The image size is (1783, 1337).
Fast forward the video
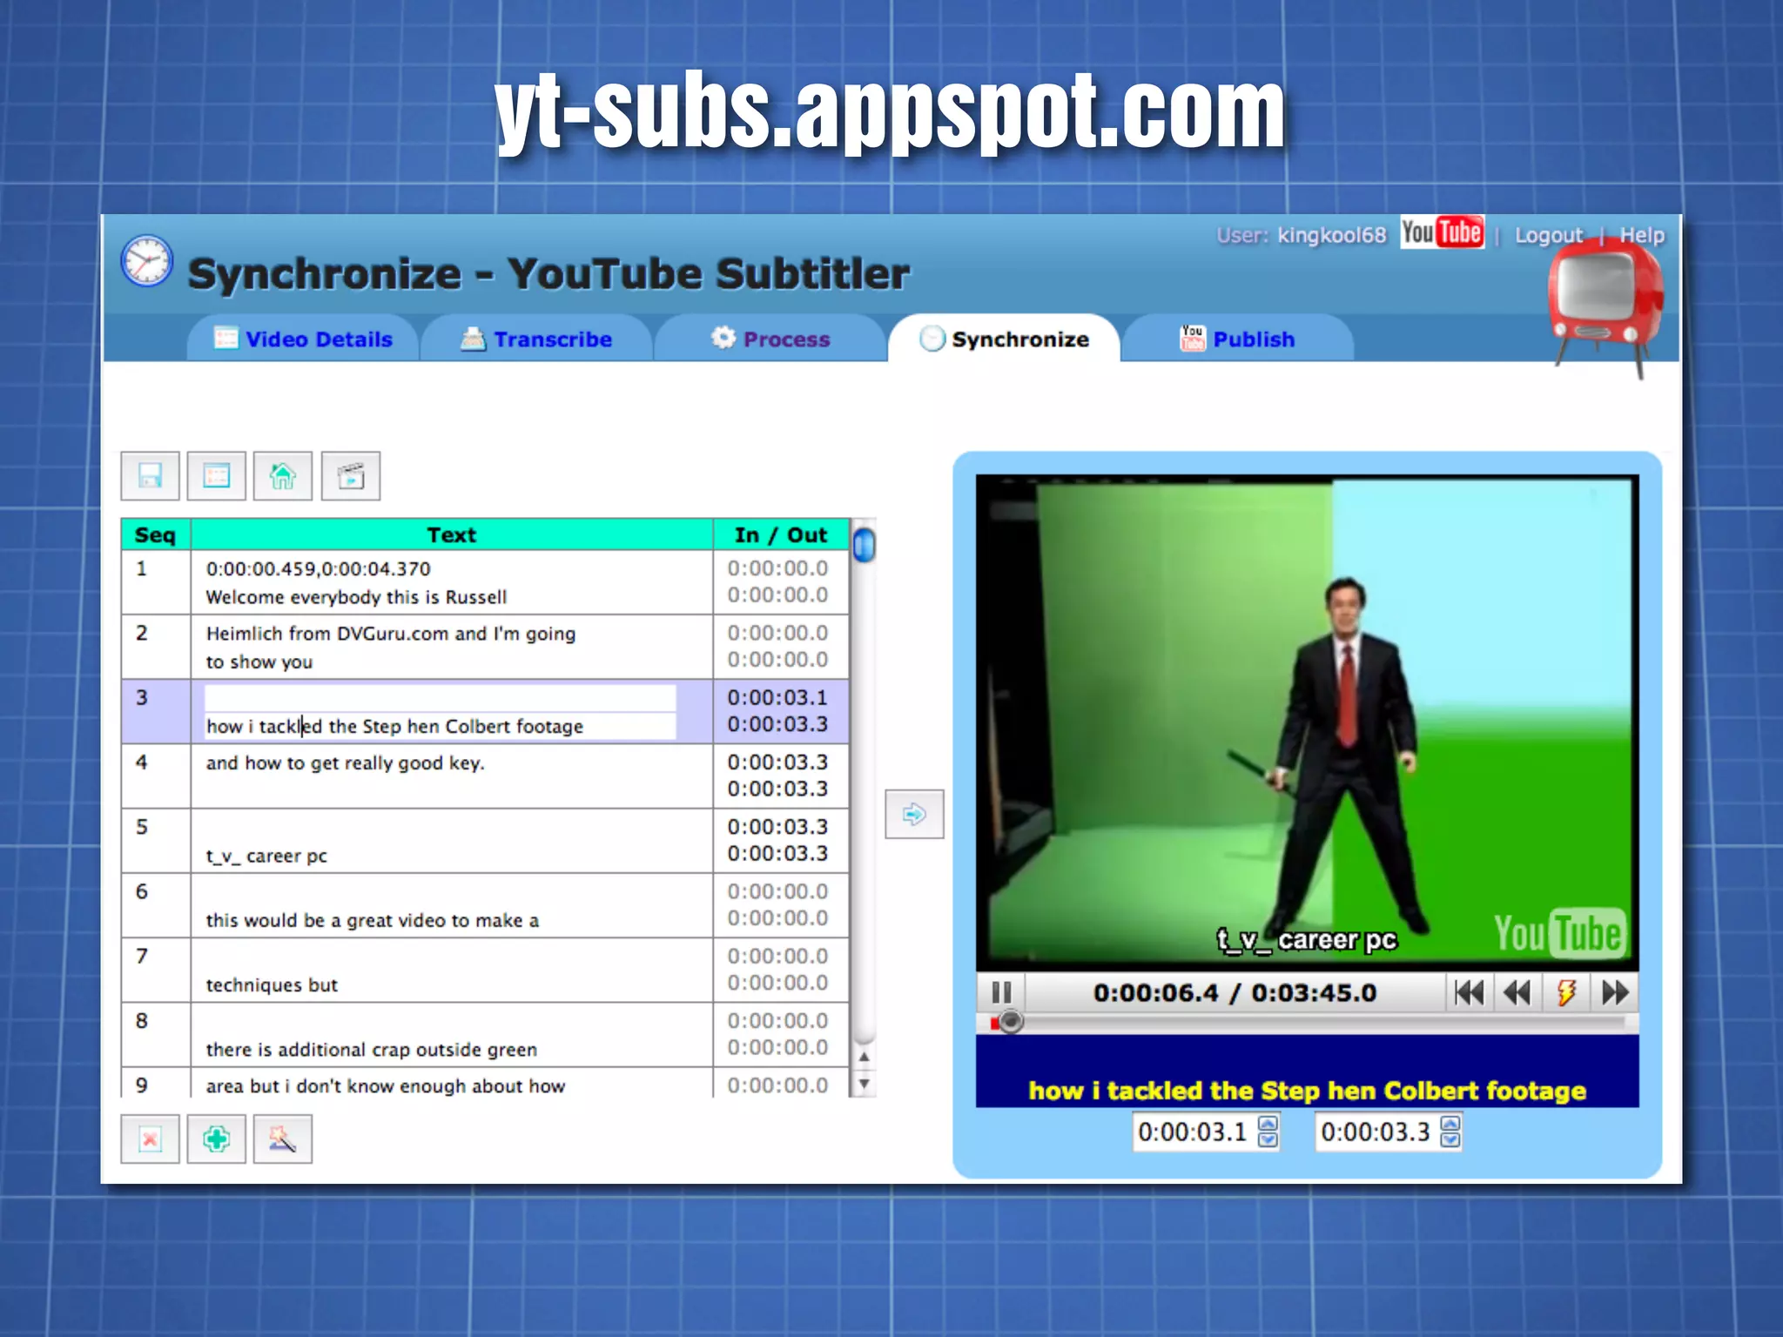pos(1615,992)
